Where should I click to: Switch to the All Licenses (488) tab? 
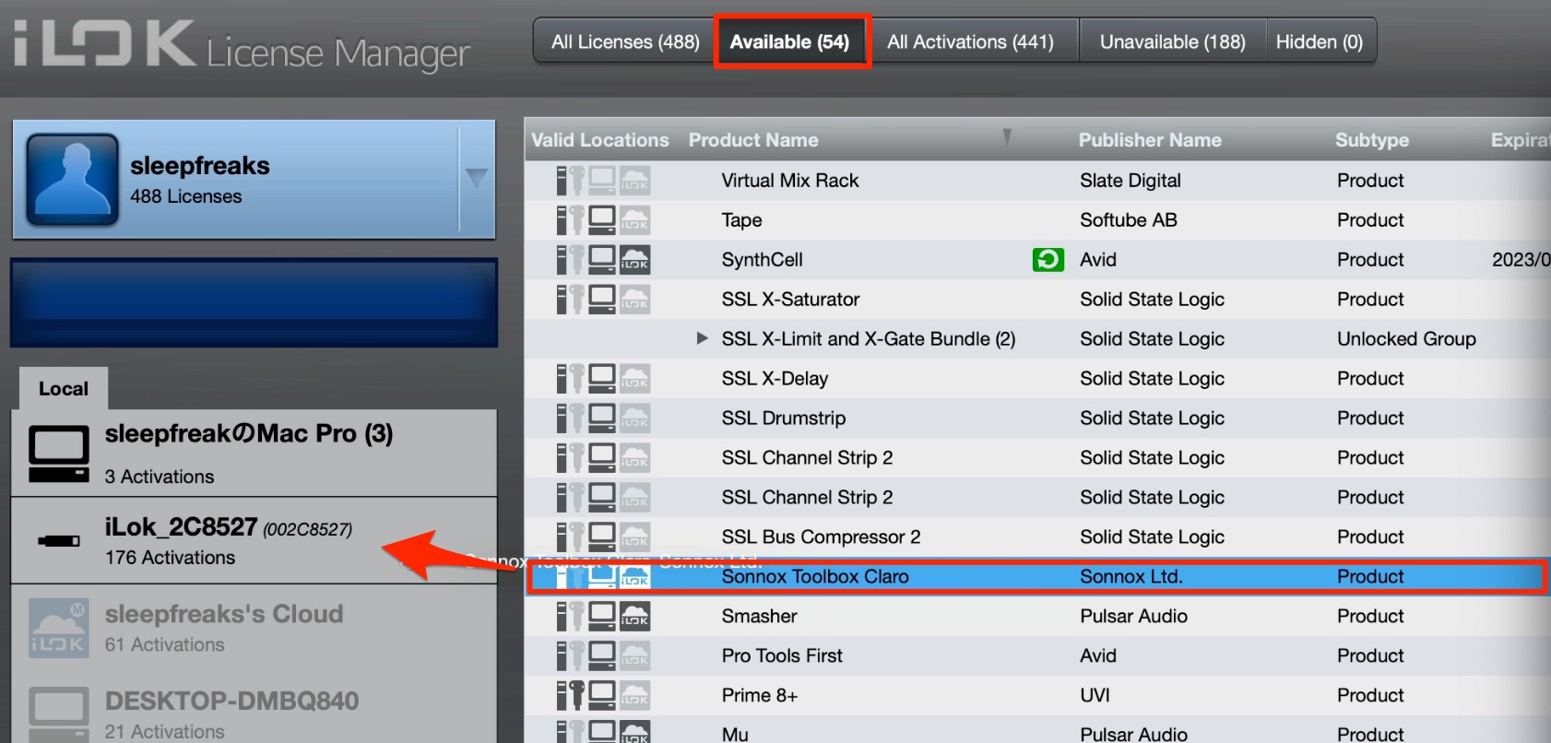click(x=625, y=41)
